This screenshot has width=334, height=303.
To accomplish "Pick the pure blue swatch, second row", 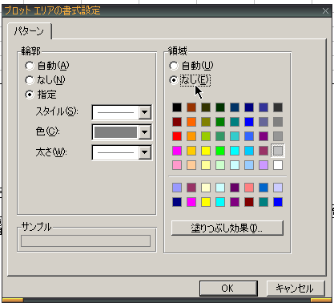I will [249, 122].
